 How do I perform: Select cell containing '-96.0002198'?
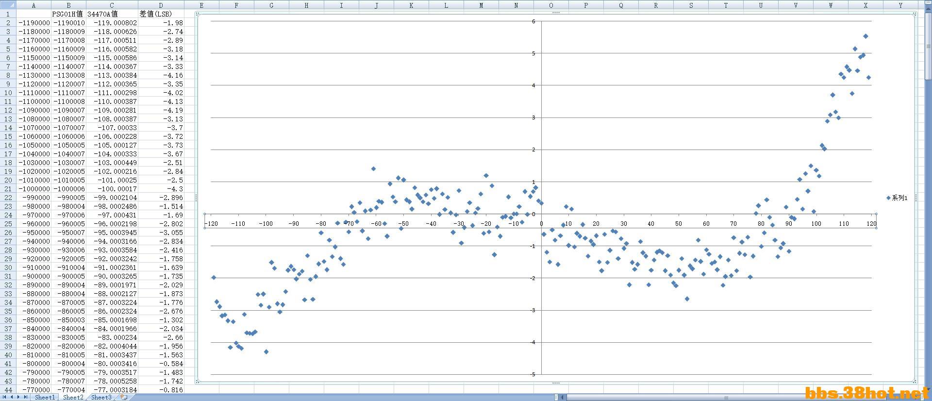(x=112, y=224)
